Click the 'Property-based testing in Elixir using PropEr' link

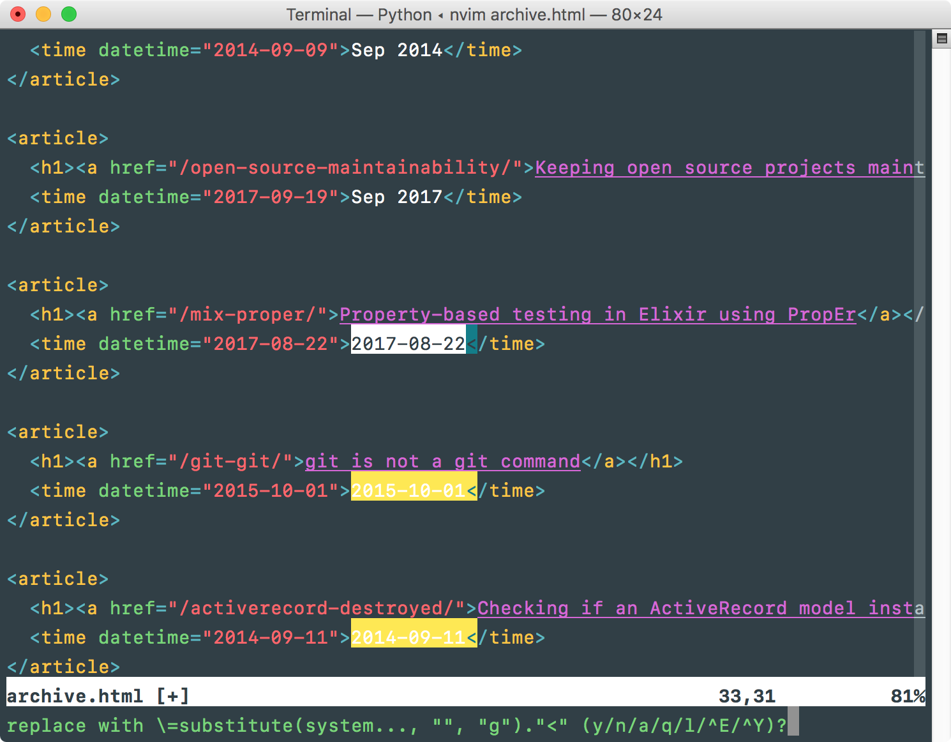pos(597,314)
